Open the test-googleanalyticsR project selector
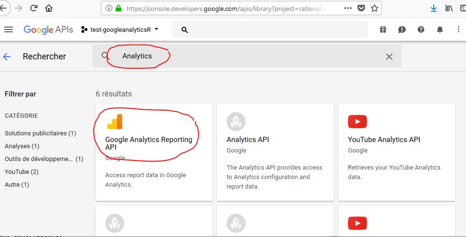Image resolution: width=466 pixels, height=237 pixels. pyautogui.click(x=120, y=29)
